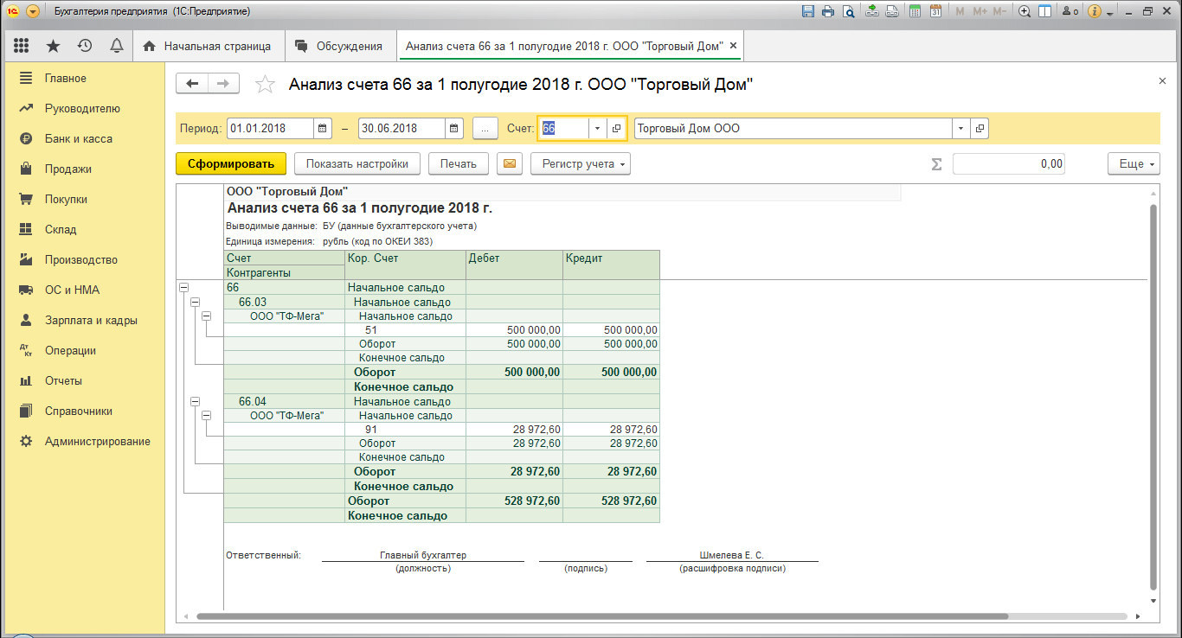Open the main menu round orange button
Image resolution: width=1182 pixels, height=638 pixels.
pos(33,11)
